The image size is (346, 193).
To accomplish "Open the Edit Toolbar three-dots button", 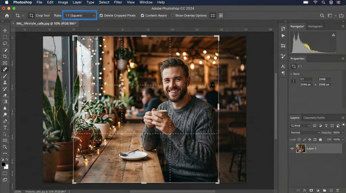I will click(x=5, y=153).
